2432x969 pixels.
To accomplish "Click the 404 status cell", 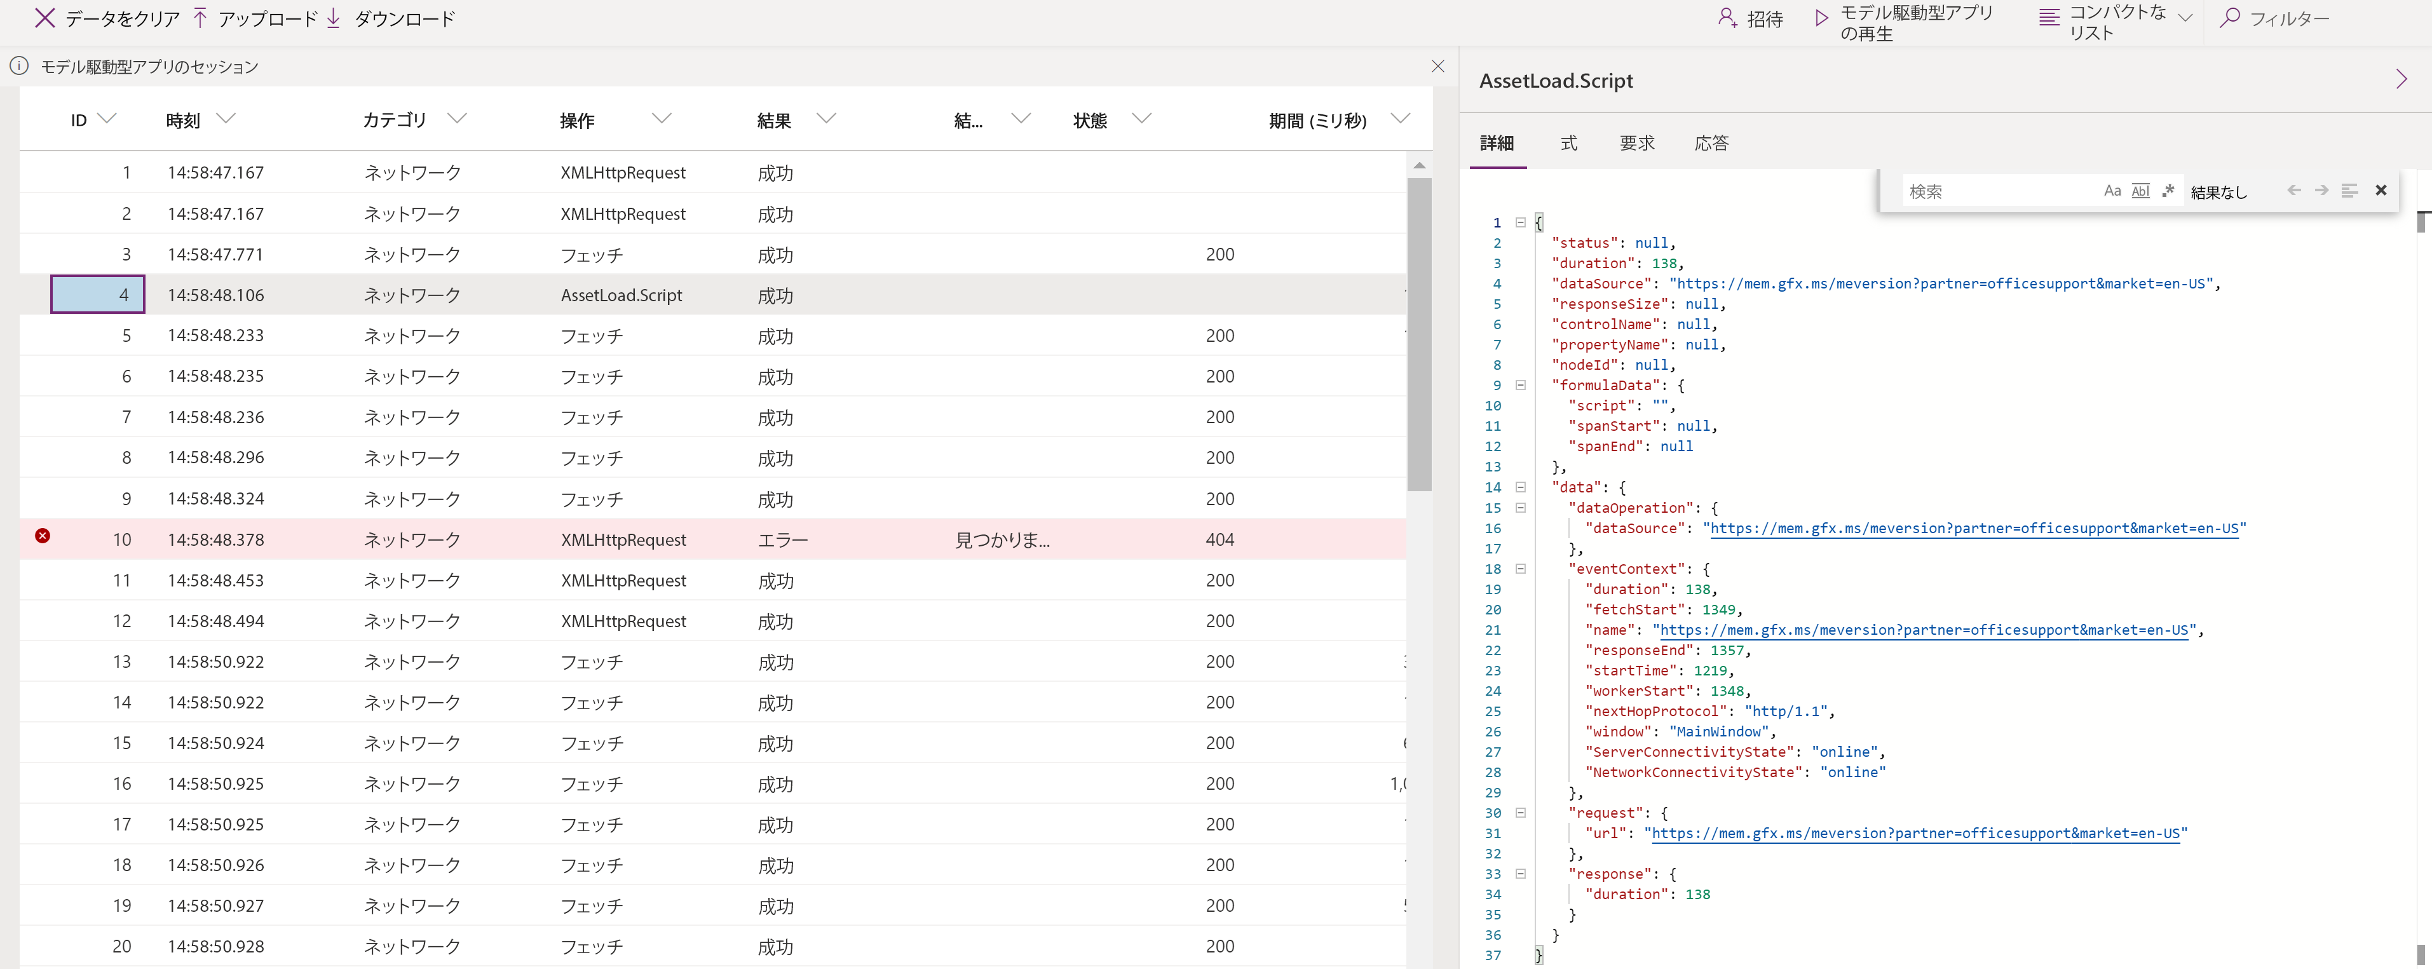I will tap(1219, 539).
